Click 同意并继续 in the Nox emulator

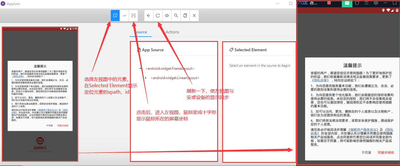(x=385, y=153)
